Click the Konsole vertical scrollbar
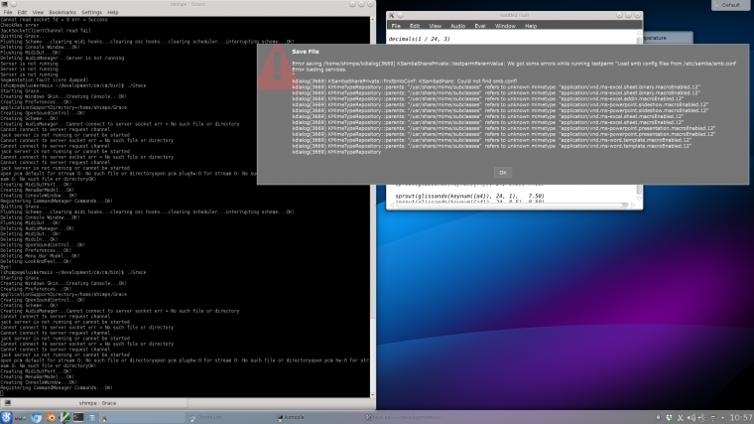Image resolution: width=754 pixels, height=424 pixels. coord(373,207)
